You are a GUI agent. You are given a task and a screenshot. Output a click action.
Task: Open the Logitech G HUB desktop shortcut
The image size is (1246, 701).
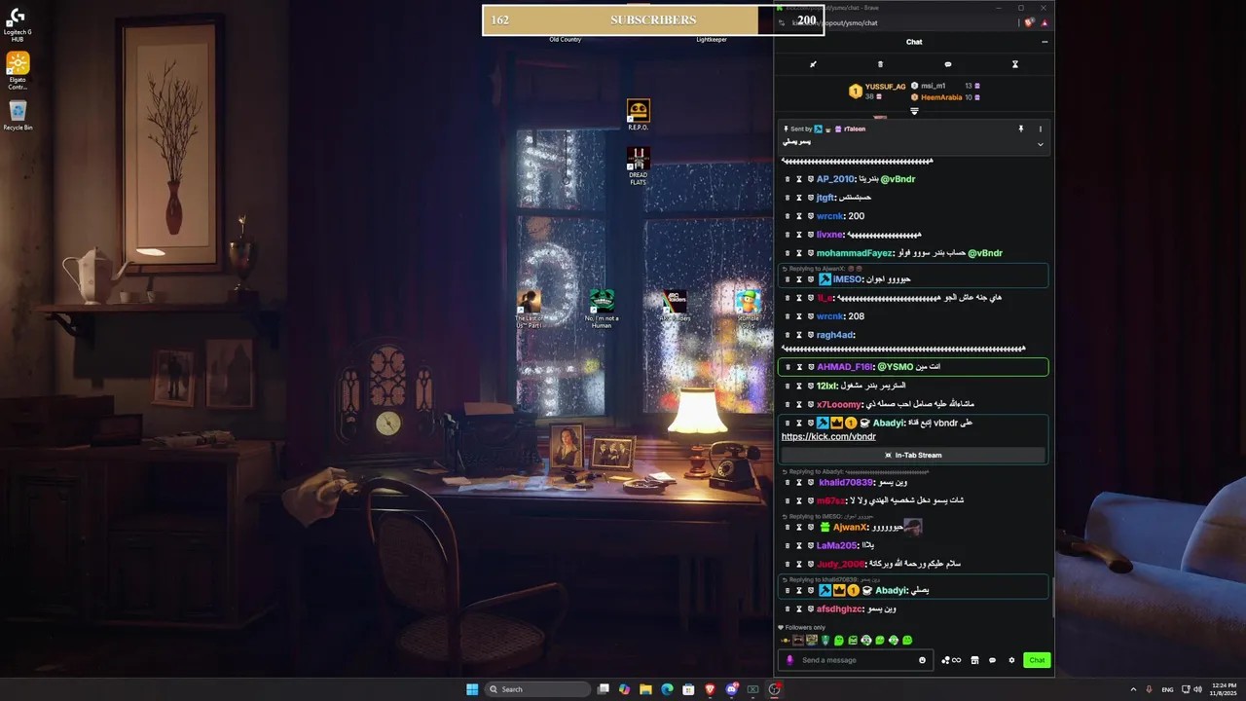pyautogui.click(x=18, y=22)
